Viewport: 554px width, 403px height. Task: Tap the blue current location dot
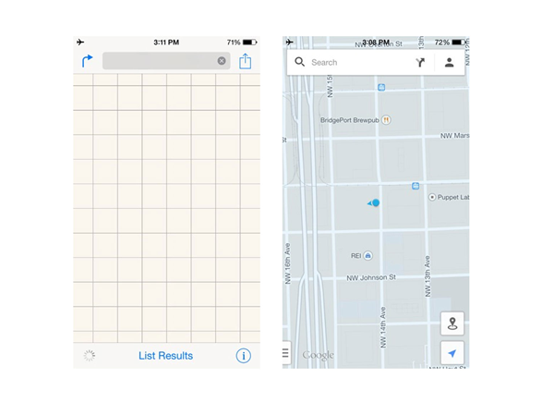376,202
